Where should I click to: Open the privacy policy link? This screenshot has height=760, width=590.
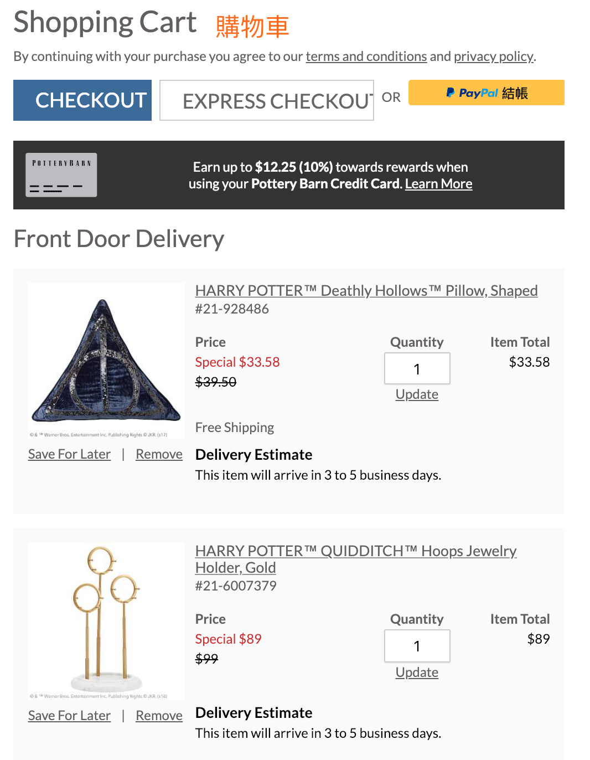(x=494, y=57)
